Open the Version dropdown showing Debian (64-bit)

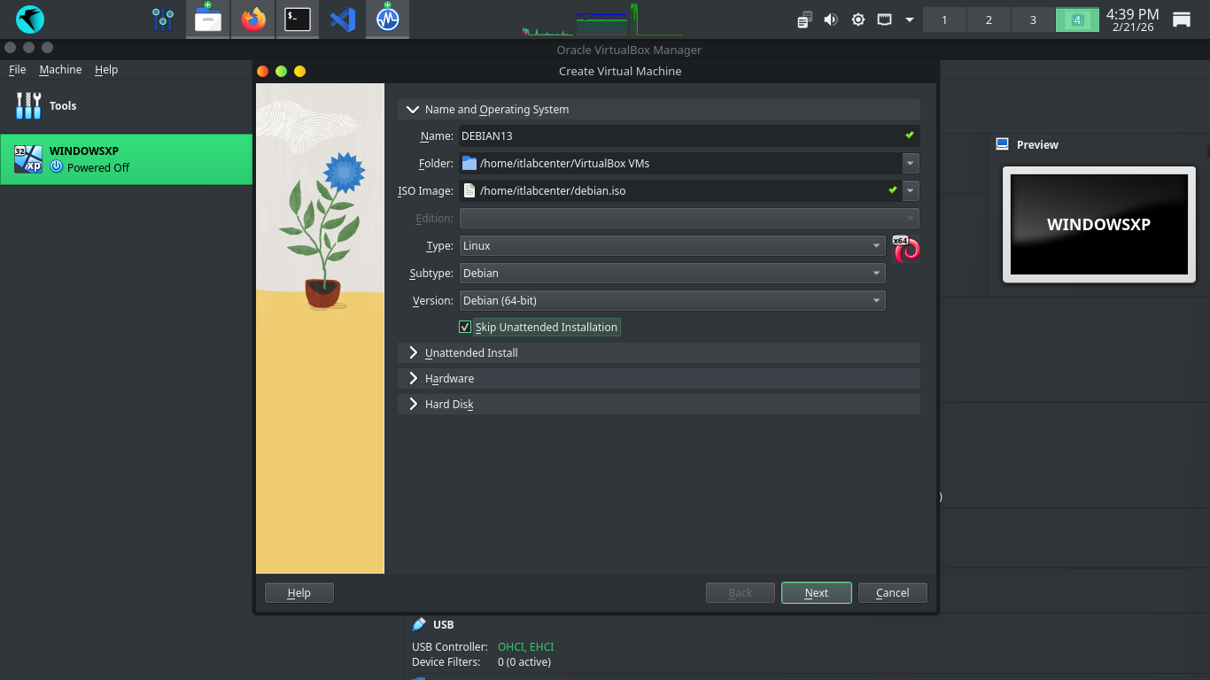[671, 301]
